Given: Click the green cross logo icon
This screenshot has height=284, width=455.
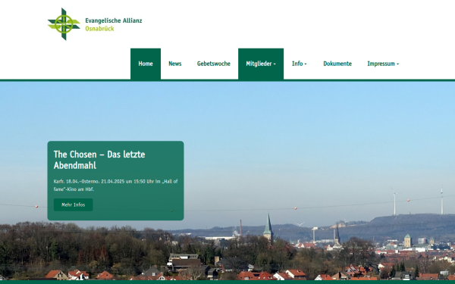Looking at the screenshot, I should click(64, 24).
